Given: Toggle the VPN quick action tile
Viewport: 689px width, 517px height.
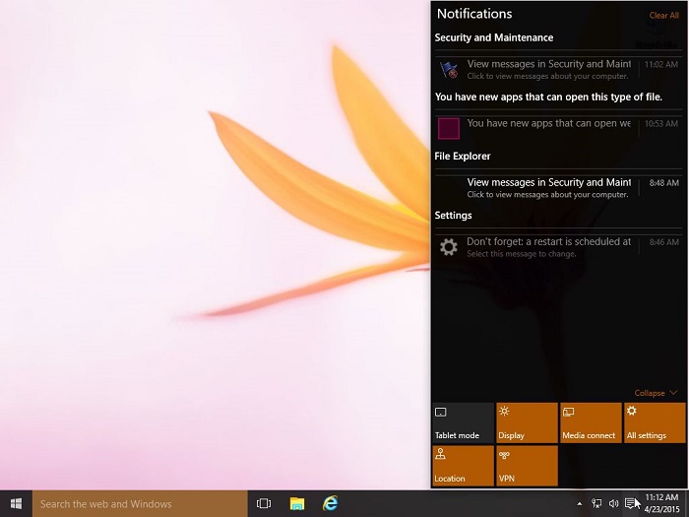Looking at the screenshot, I should coord(527,466).
